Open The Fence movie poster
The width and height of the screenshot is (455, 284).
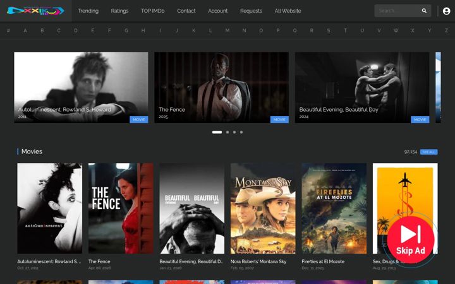tap(121, 208)
